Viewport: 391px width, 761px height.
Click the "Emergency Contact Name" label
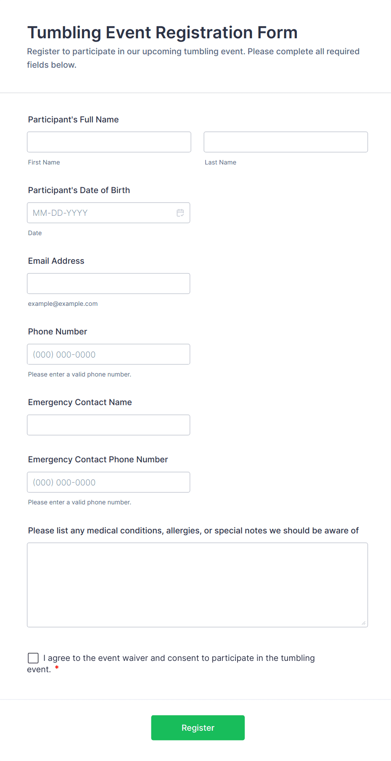(80, 402)
